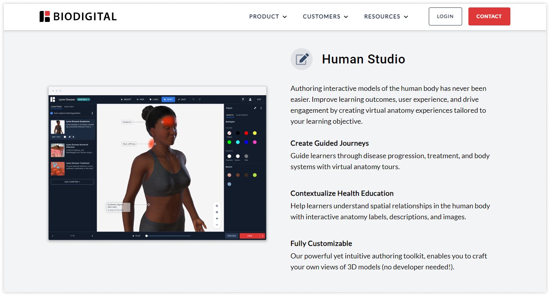Activate the Label tool in studio toolbar
Image resolution: width=550 pixels, height=296 pixels.
(x=154, y=99)
